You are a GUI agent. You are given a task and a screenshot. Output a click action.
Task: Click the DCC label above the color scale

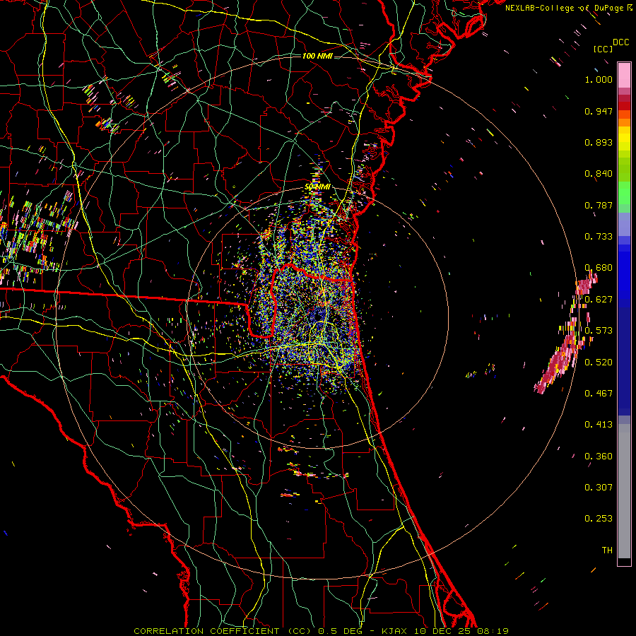621,42
